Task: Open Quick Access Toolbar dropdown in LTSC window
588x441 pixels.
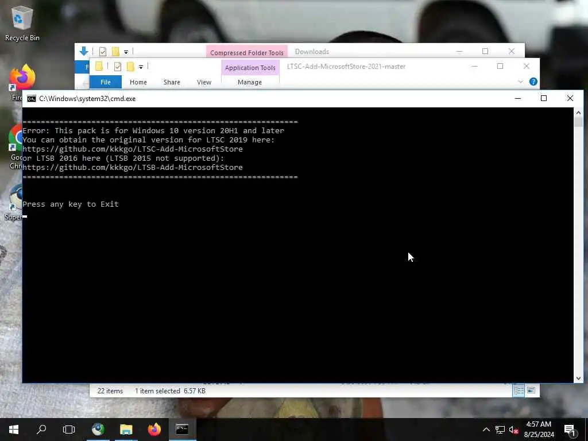Action: (x=141, y=67)
